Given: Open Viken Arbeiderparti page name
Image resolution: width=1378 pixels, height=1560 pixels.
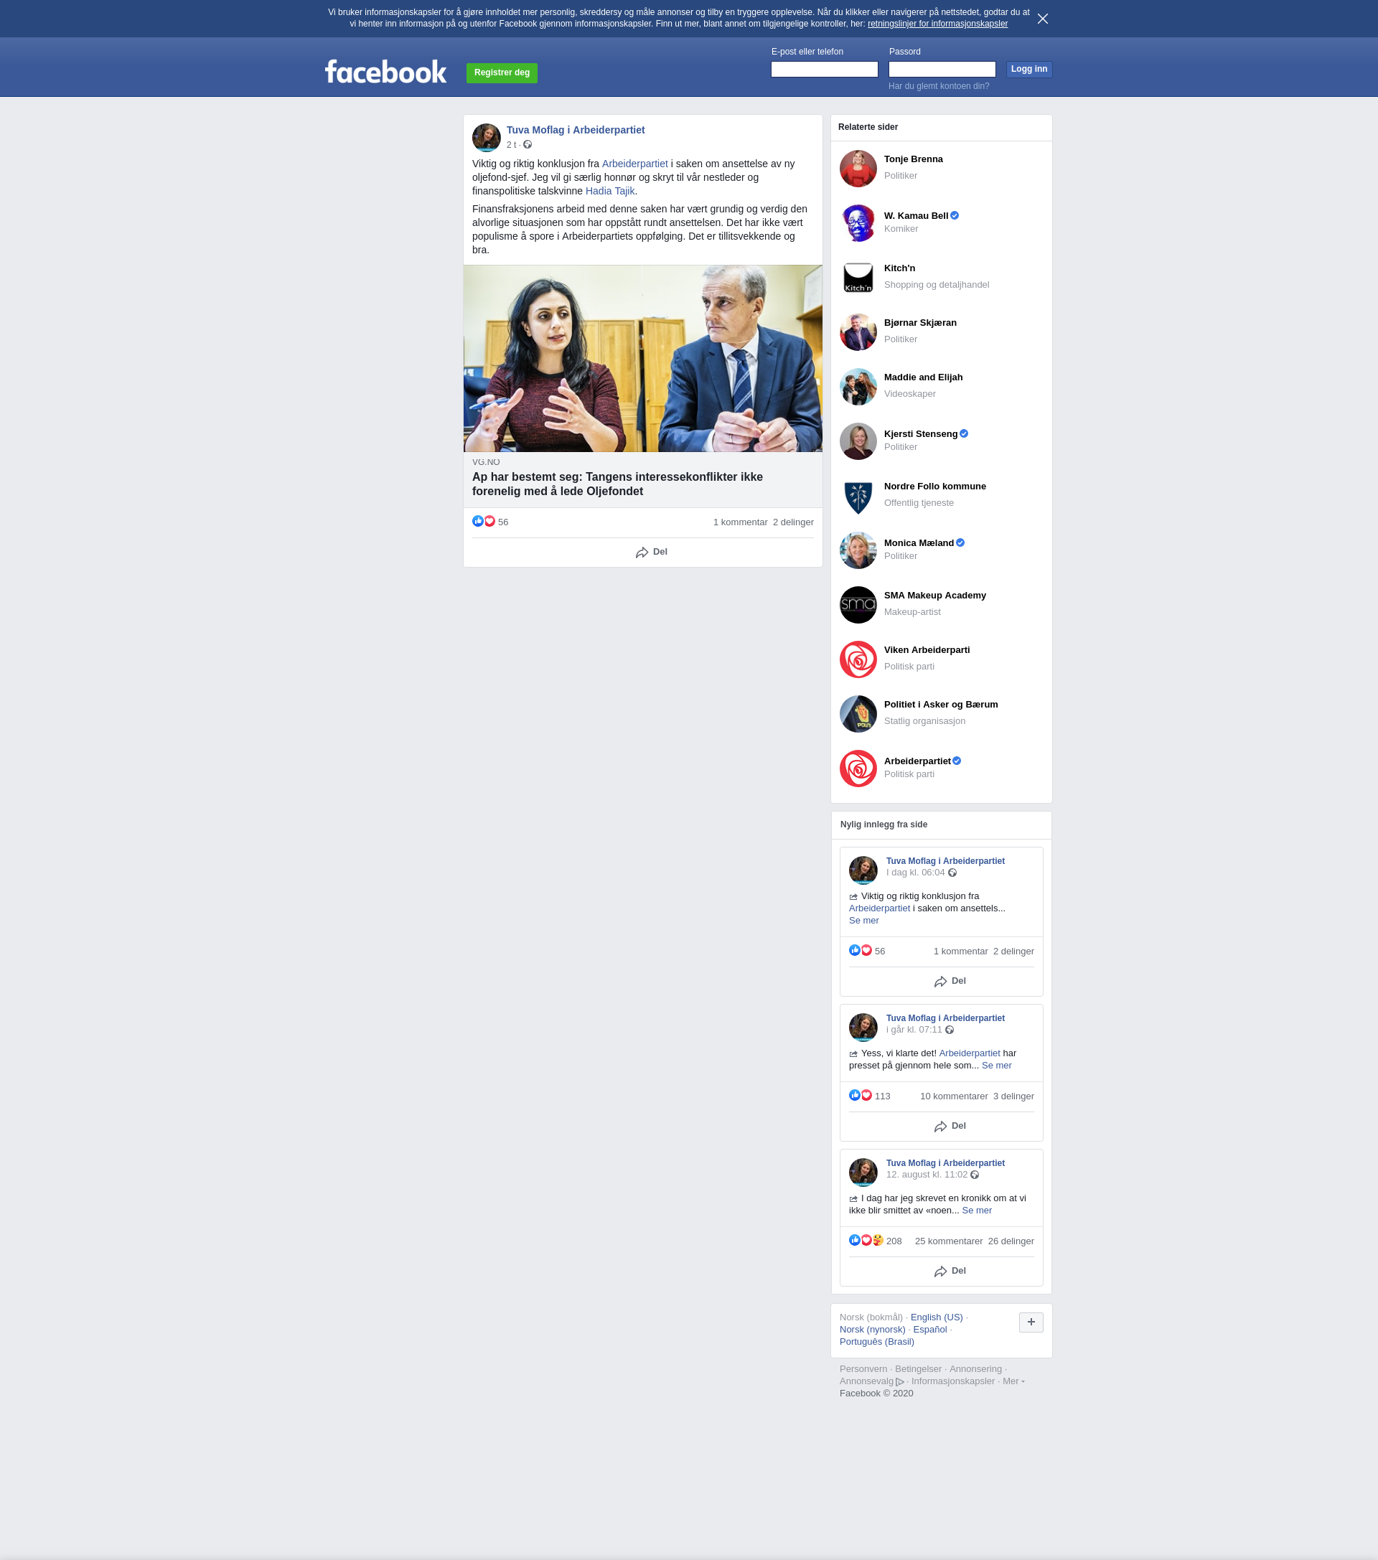Looking at the screenshot, I should pyautogui.click(x=926, y=649).
